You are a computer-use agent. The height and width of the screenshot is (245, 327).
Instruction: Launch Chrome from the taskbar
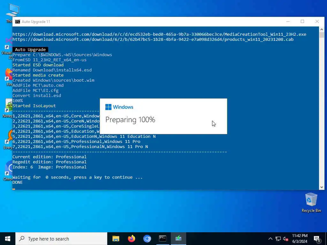[x=147, y=239]
